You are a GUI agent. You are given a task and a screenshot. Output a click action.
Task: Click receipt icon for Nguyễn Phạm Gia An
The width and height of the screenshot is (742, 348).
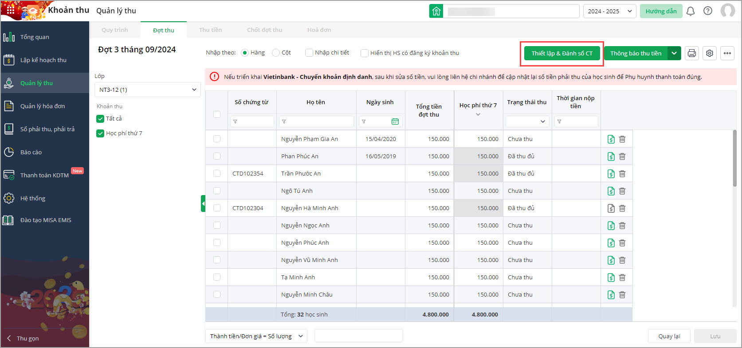tap(611, 139)
